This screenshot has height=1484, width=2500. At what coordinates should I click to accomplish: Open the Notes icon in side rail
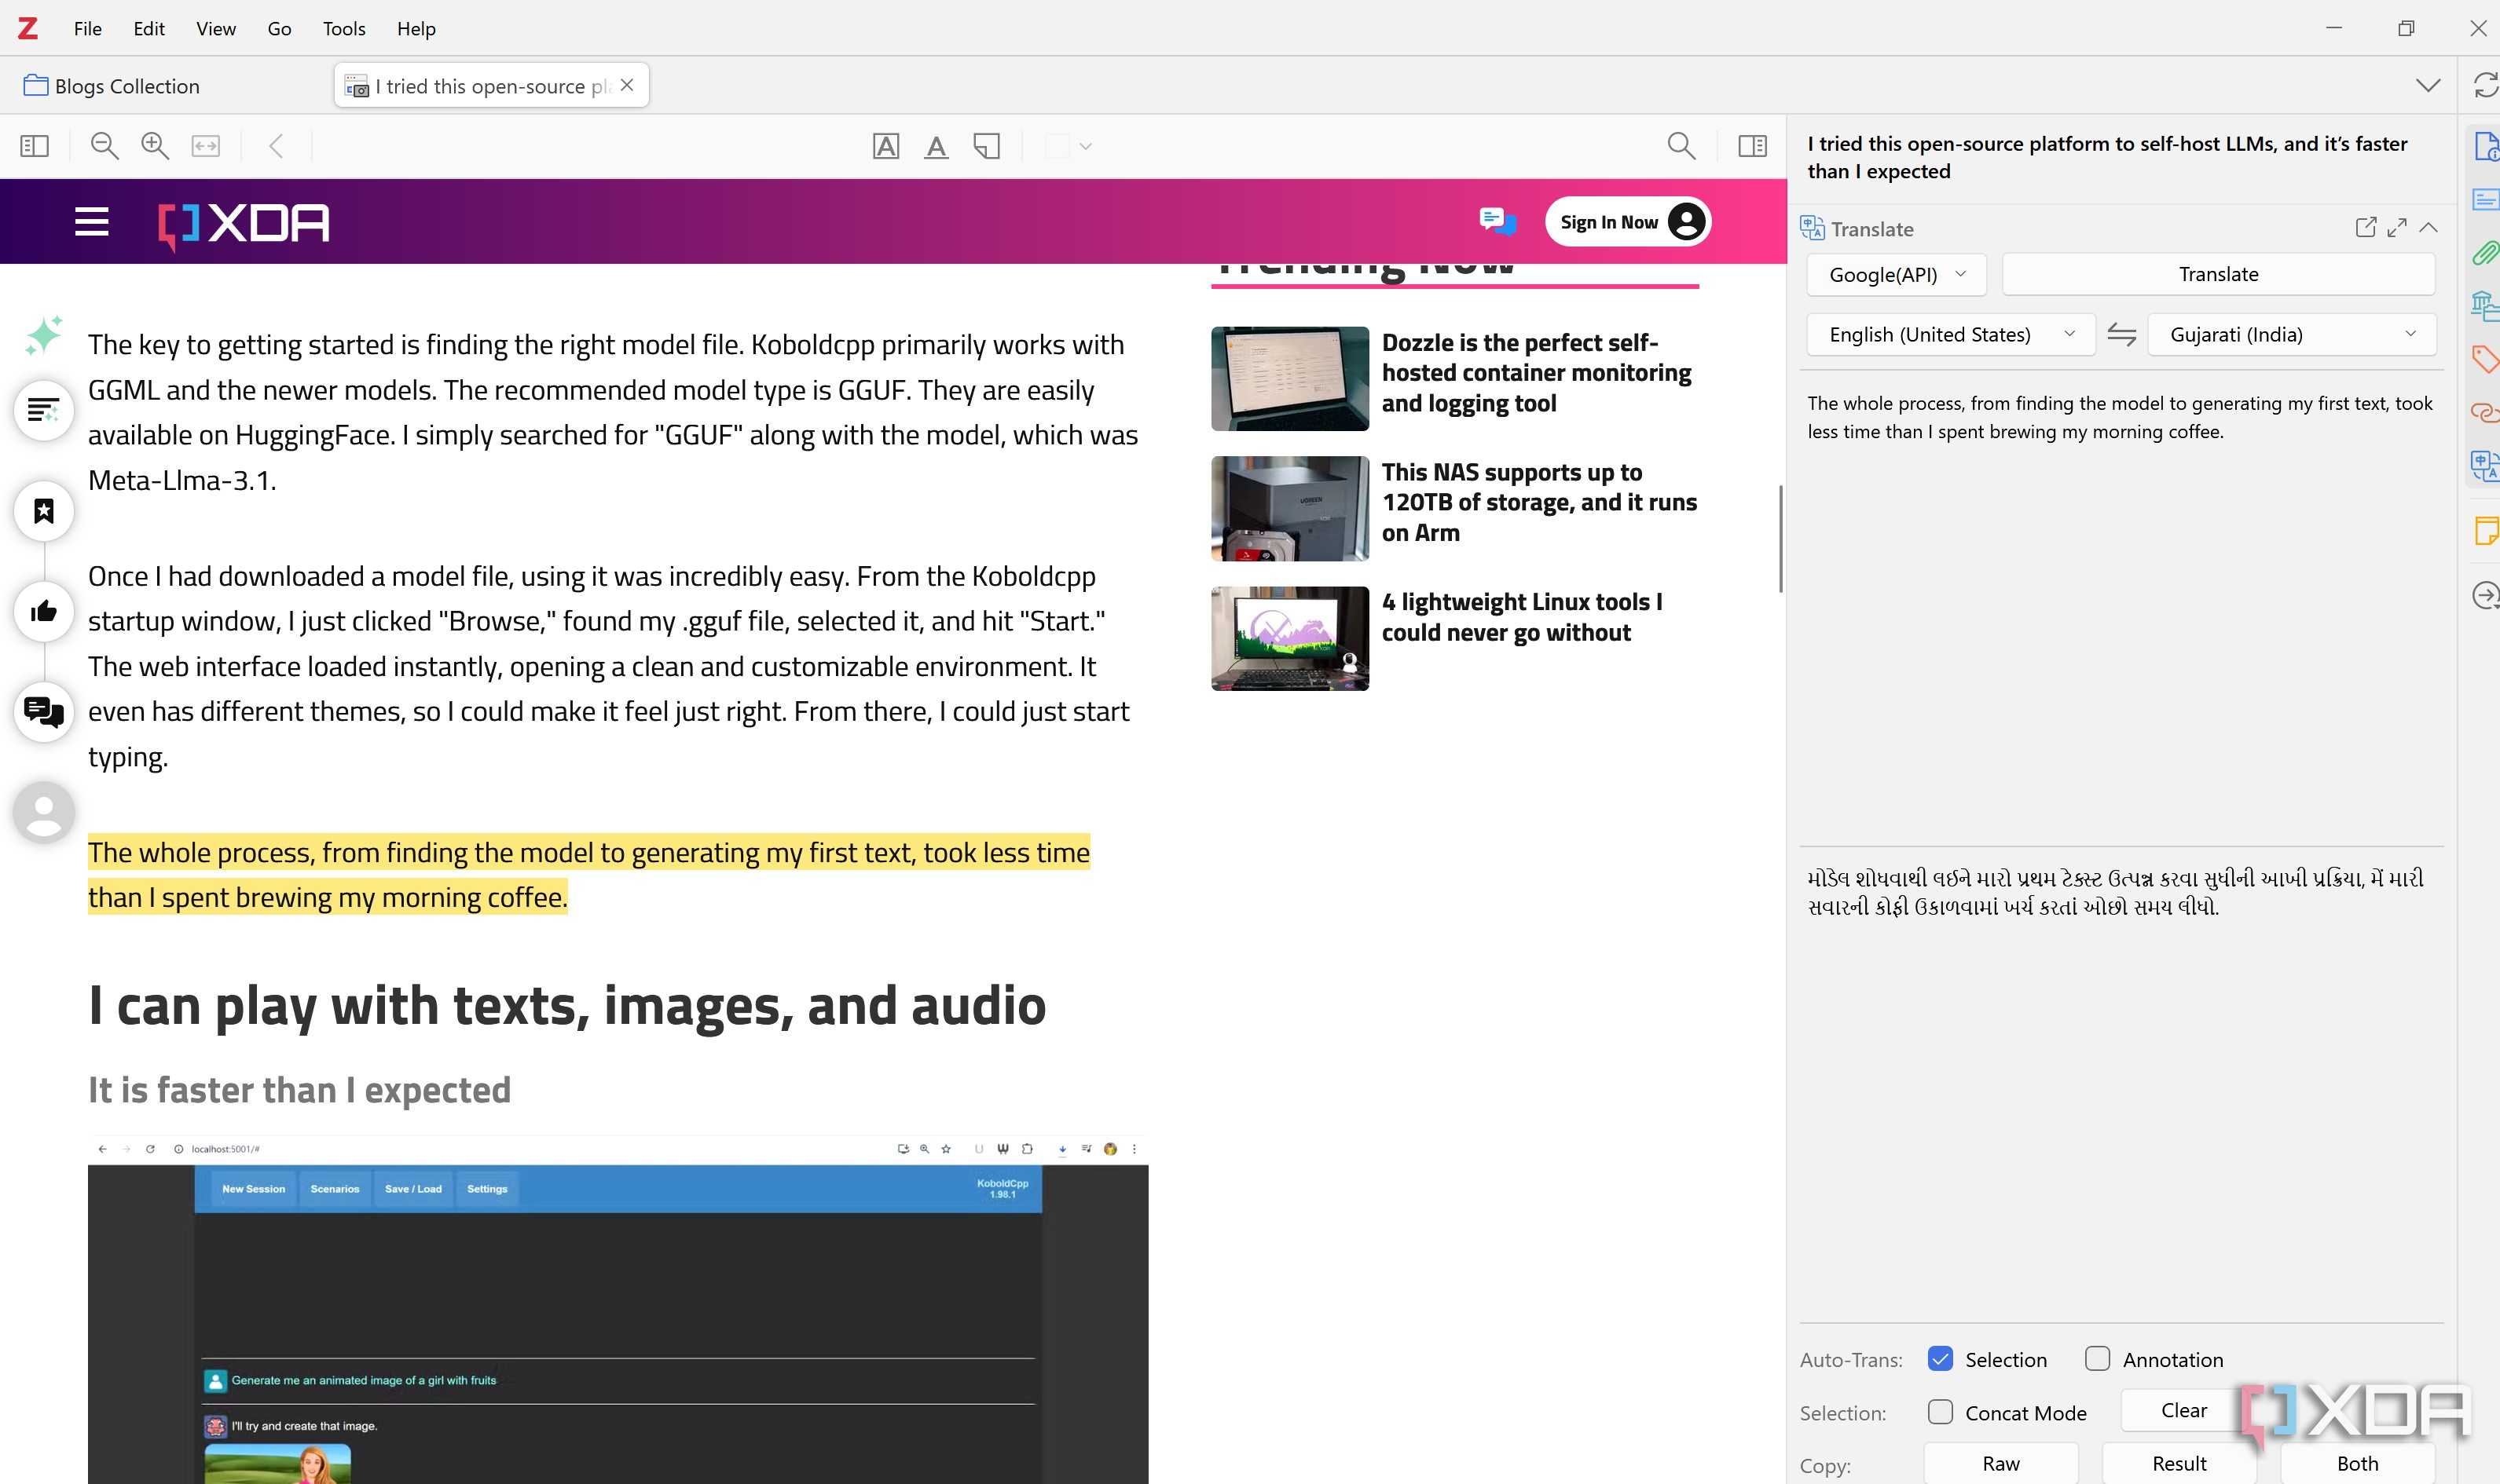(x=2485, y=530)
